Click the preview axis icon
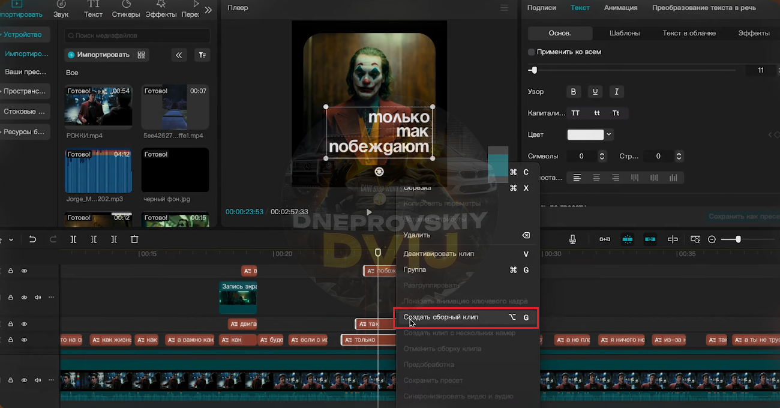 click(673, 239)
